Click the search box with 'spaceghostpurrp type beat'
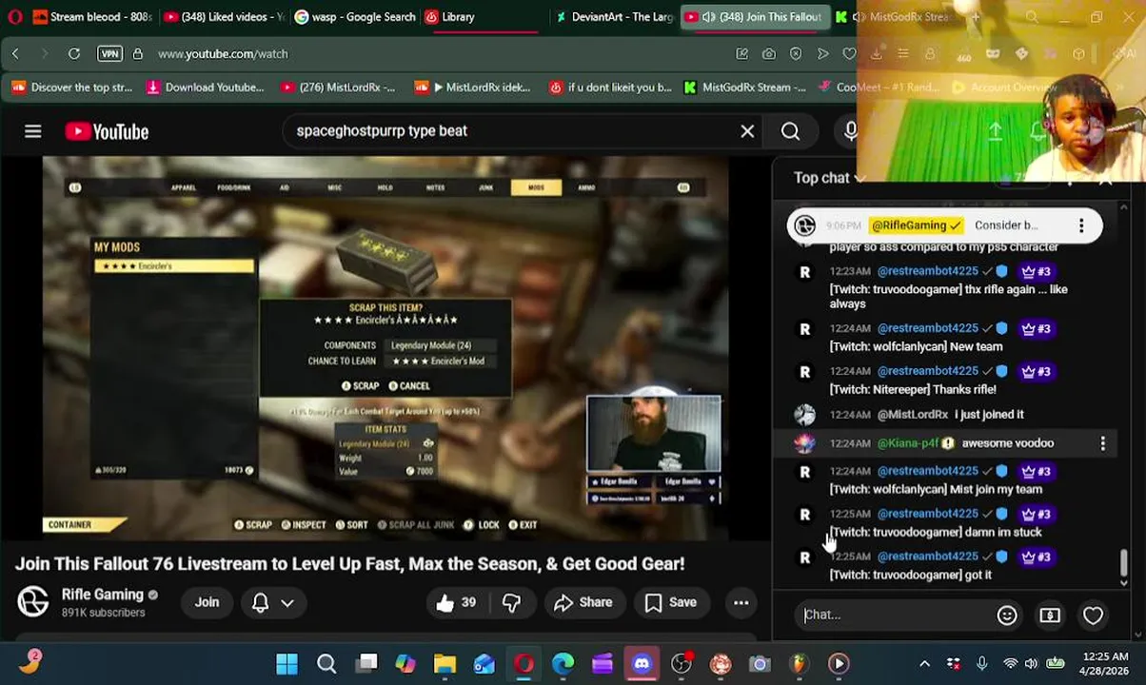Viewport: 1146px width, 685px height. coord(514,131)
